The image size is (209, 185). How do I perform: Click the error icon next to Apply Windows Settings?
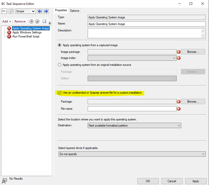(x=9, y=32)
